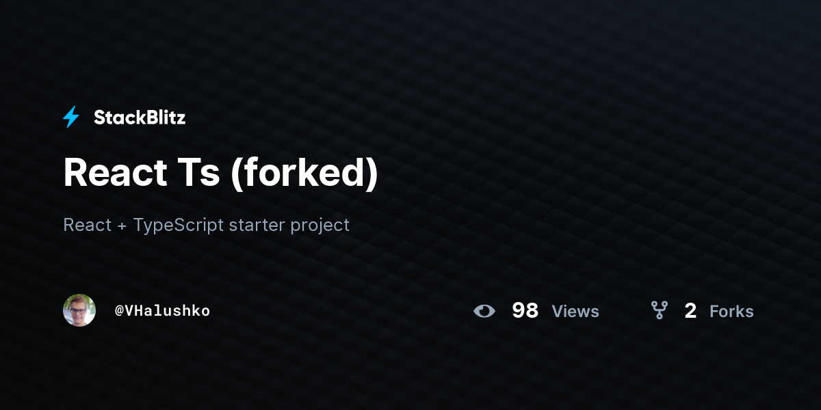Image resolution: width=821 pixels, height=410 pixels.
Task: Click the Views label
Action: point(575,312)
